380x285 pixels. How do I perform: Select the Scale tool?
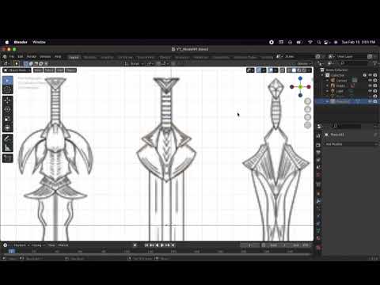tap(7, 119)
